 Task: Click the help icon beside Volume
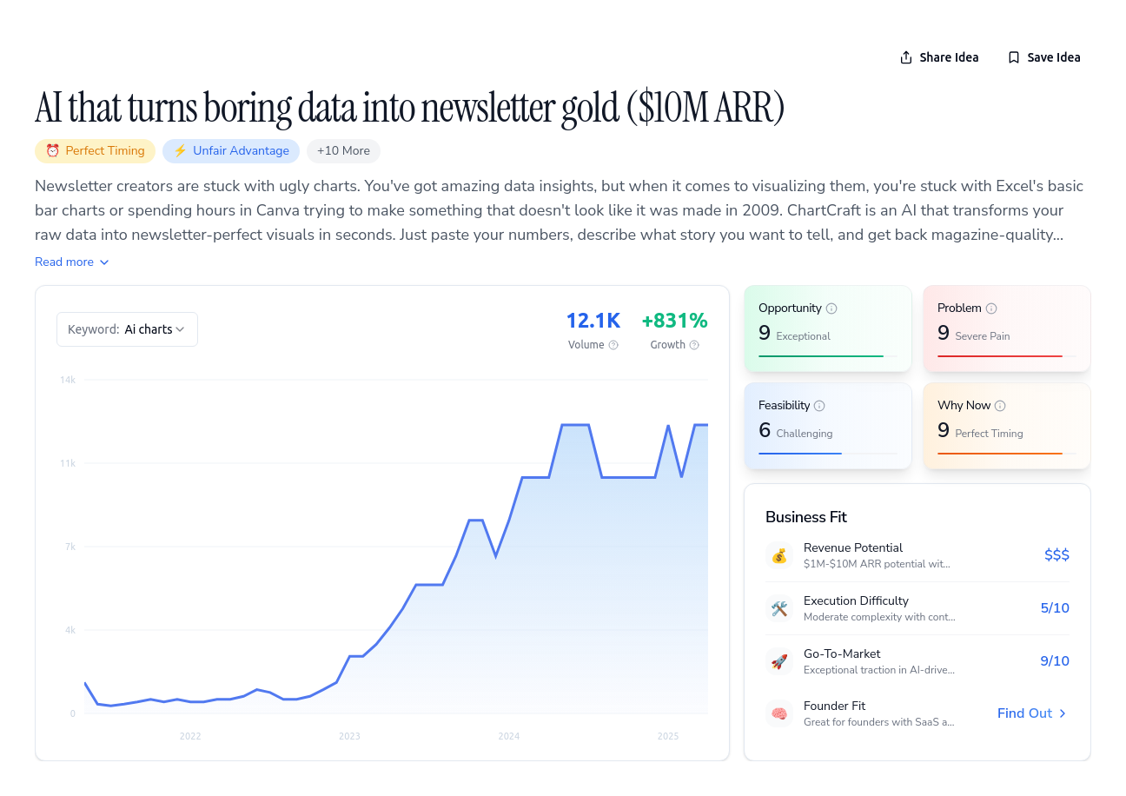[x=613, y=345]
